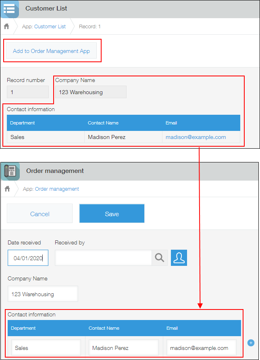This screenshot has width=260, height=360.
Task: Click the Received by text field
Action: [x=103, y=258]
